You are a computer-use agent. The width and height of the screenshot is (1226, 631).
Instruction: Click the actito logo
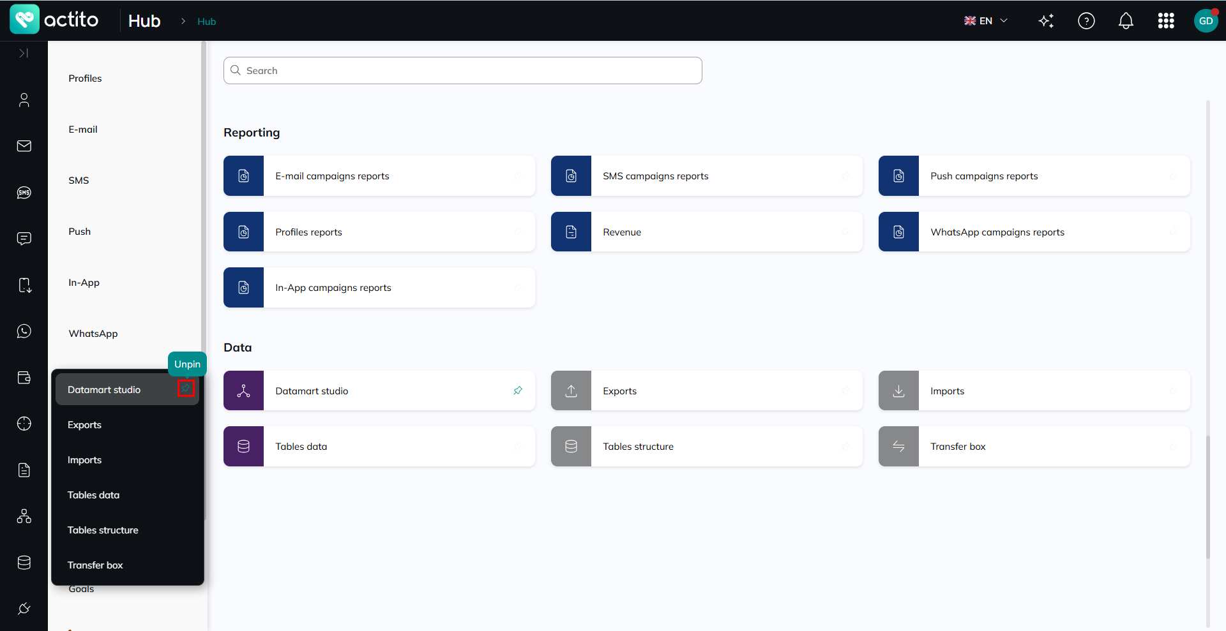[54, 20]
